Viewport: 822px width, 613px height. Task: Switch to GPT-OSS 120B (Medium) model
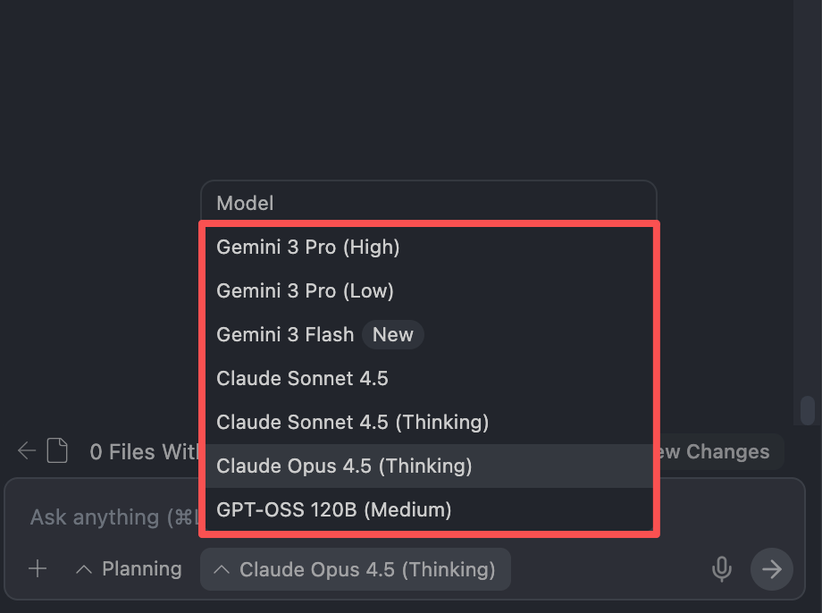333,510
